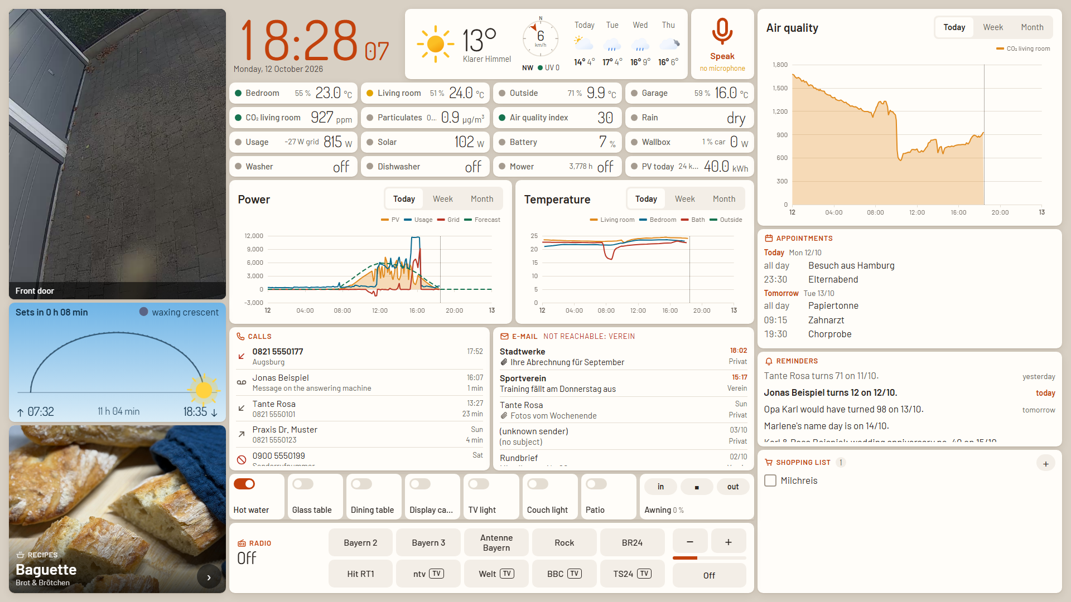Switch Temperature chart to Month
This screenshot has width=1071, height=602.
pos(723,199)
